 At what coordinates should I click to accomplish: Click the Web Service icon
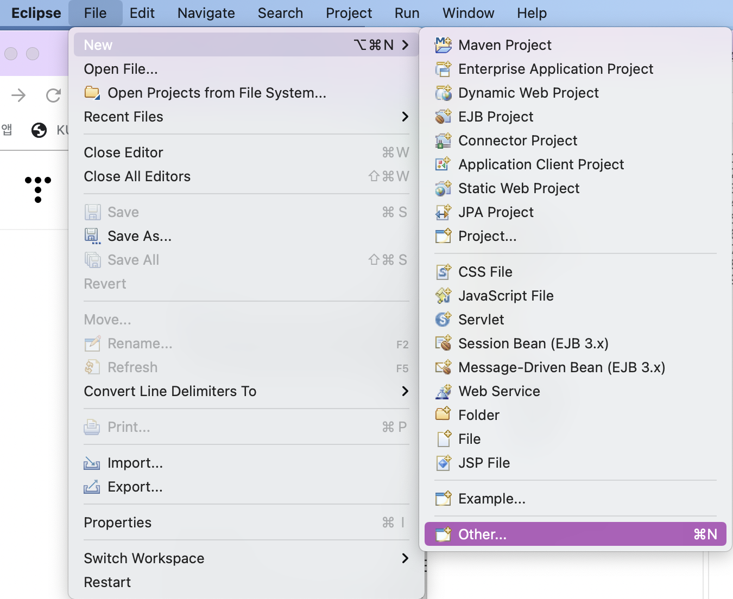tap(443, 391)
